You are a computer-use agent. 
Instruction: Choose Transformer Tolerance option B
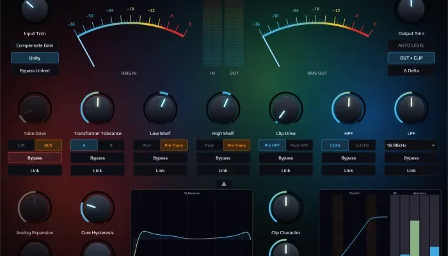tap(111, 145)
